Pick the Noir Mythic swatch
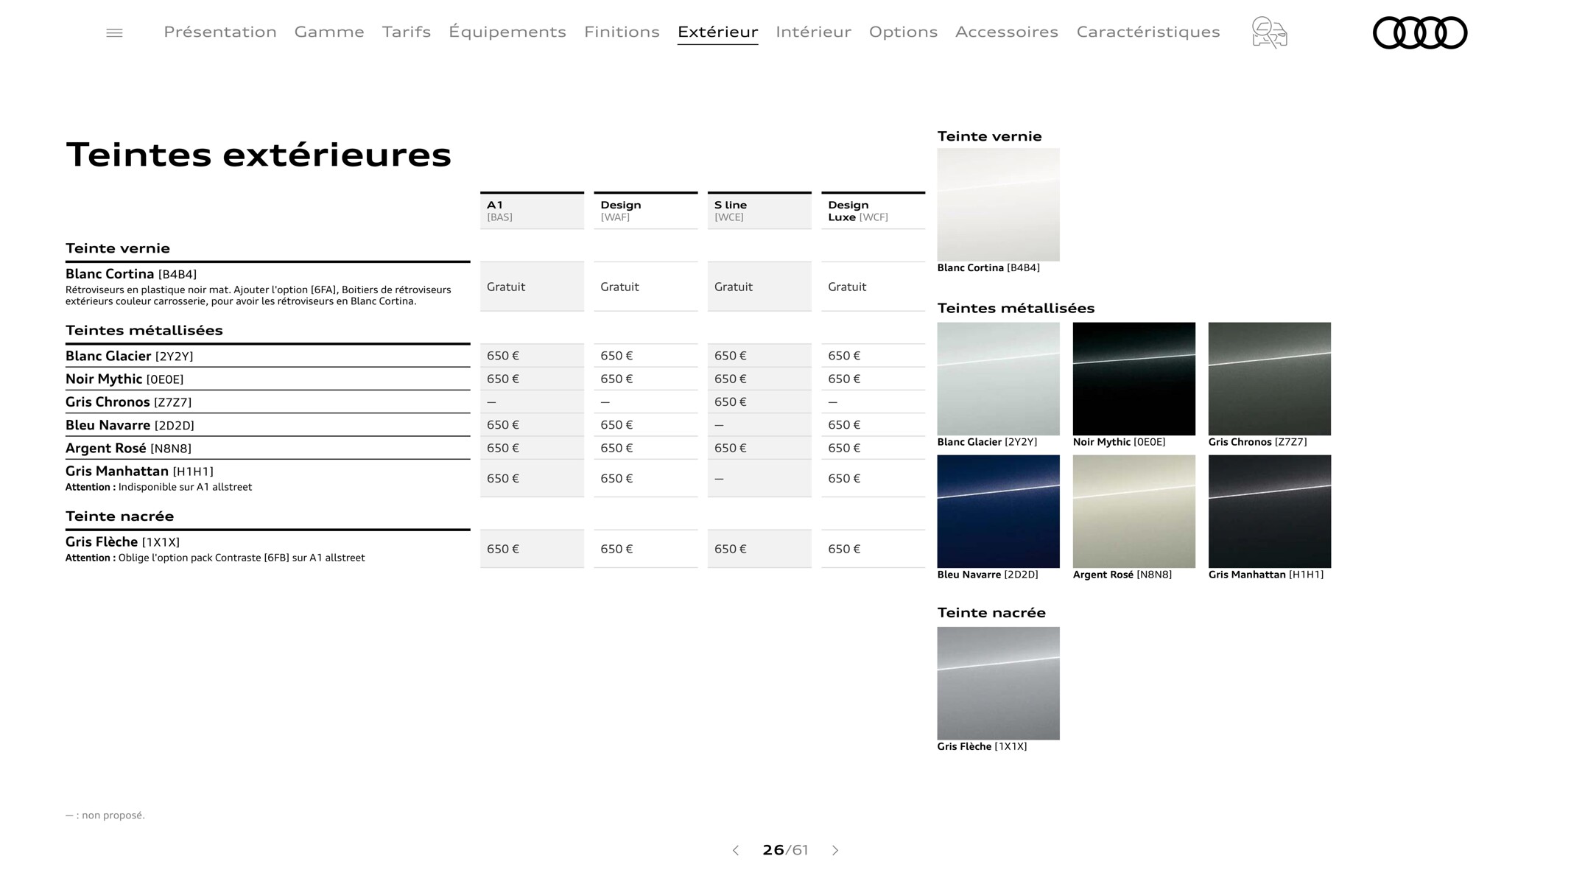The height and width of the screenshot is (884, 1571). coord(1134,379)
